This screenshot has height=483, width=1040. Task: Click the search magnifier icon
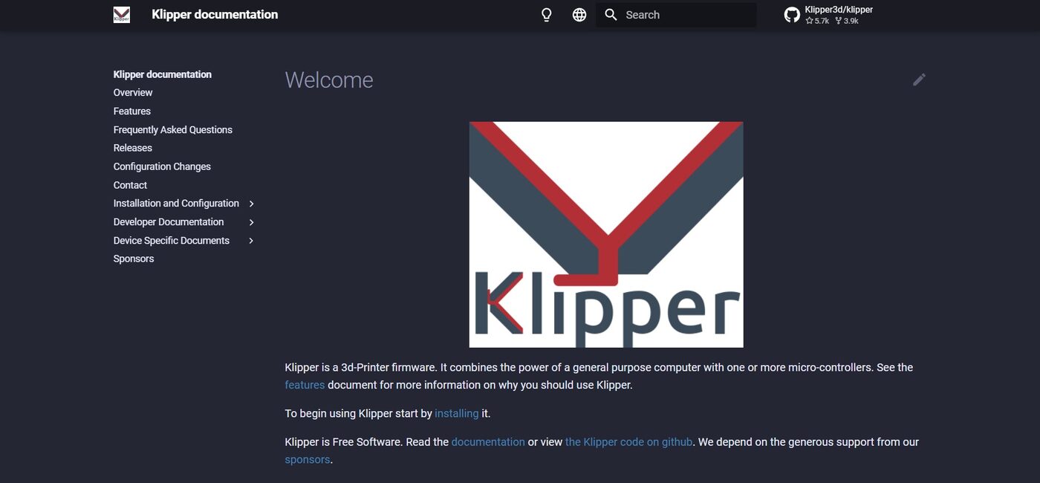click(x=611, y=15)
